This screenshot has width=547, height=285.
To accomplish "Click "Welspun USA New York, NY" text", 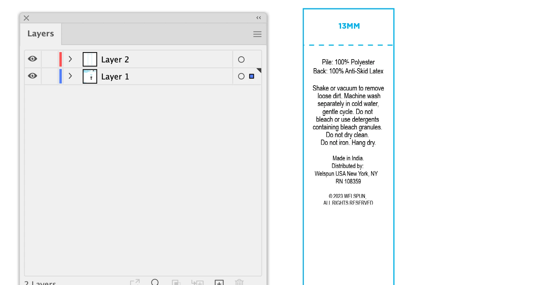I will (x=346, y=174).
